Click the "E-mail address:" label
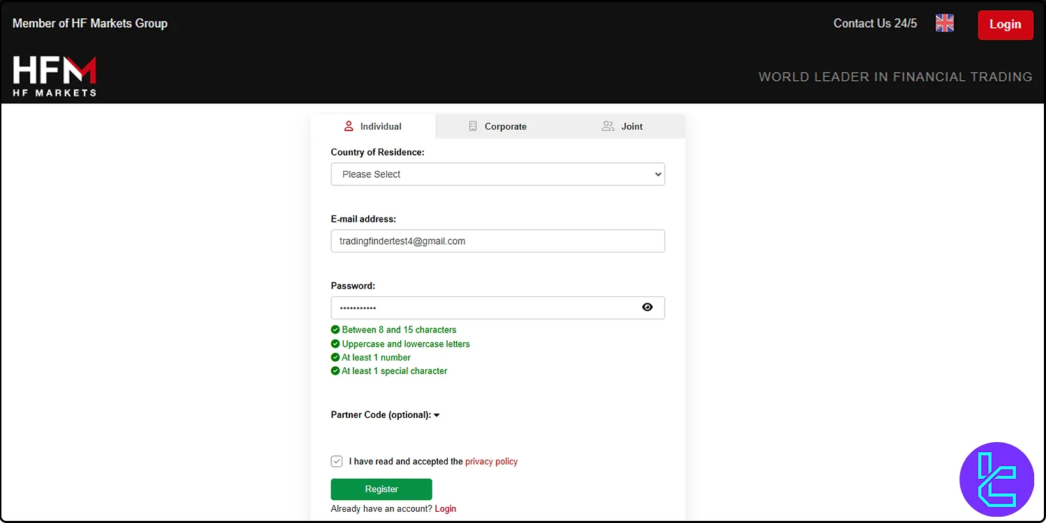The height and width of the screenshot is (523, 1046). click(x=363, y=219)
